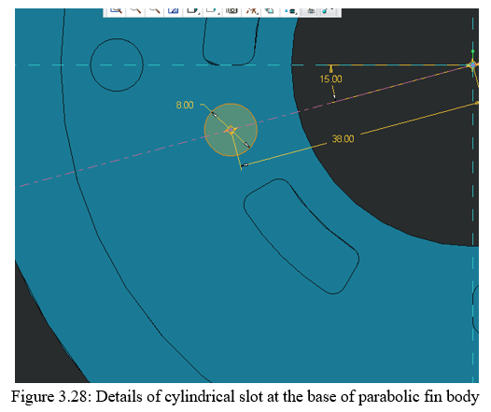The image size is (491, 412).
Task: Click the zoom area magnifier icon
Action: point(116,10)
